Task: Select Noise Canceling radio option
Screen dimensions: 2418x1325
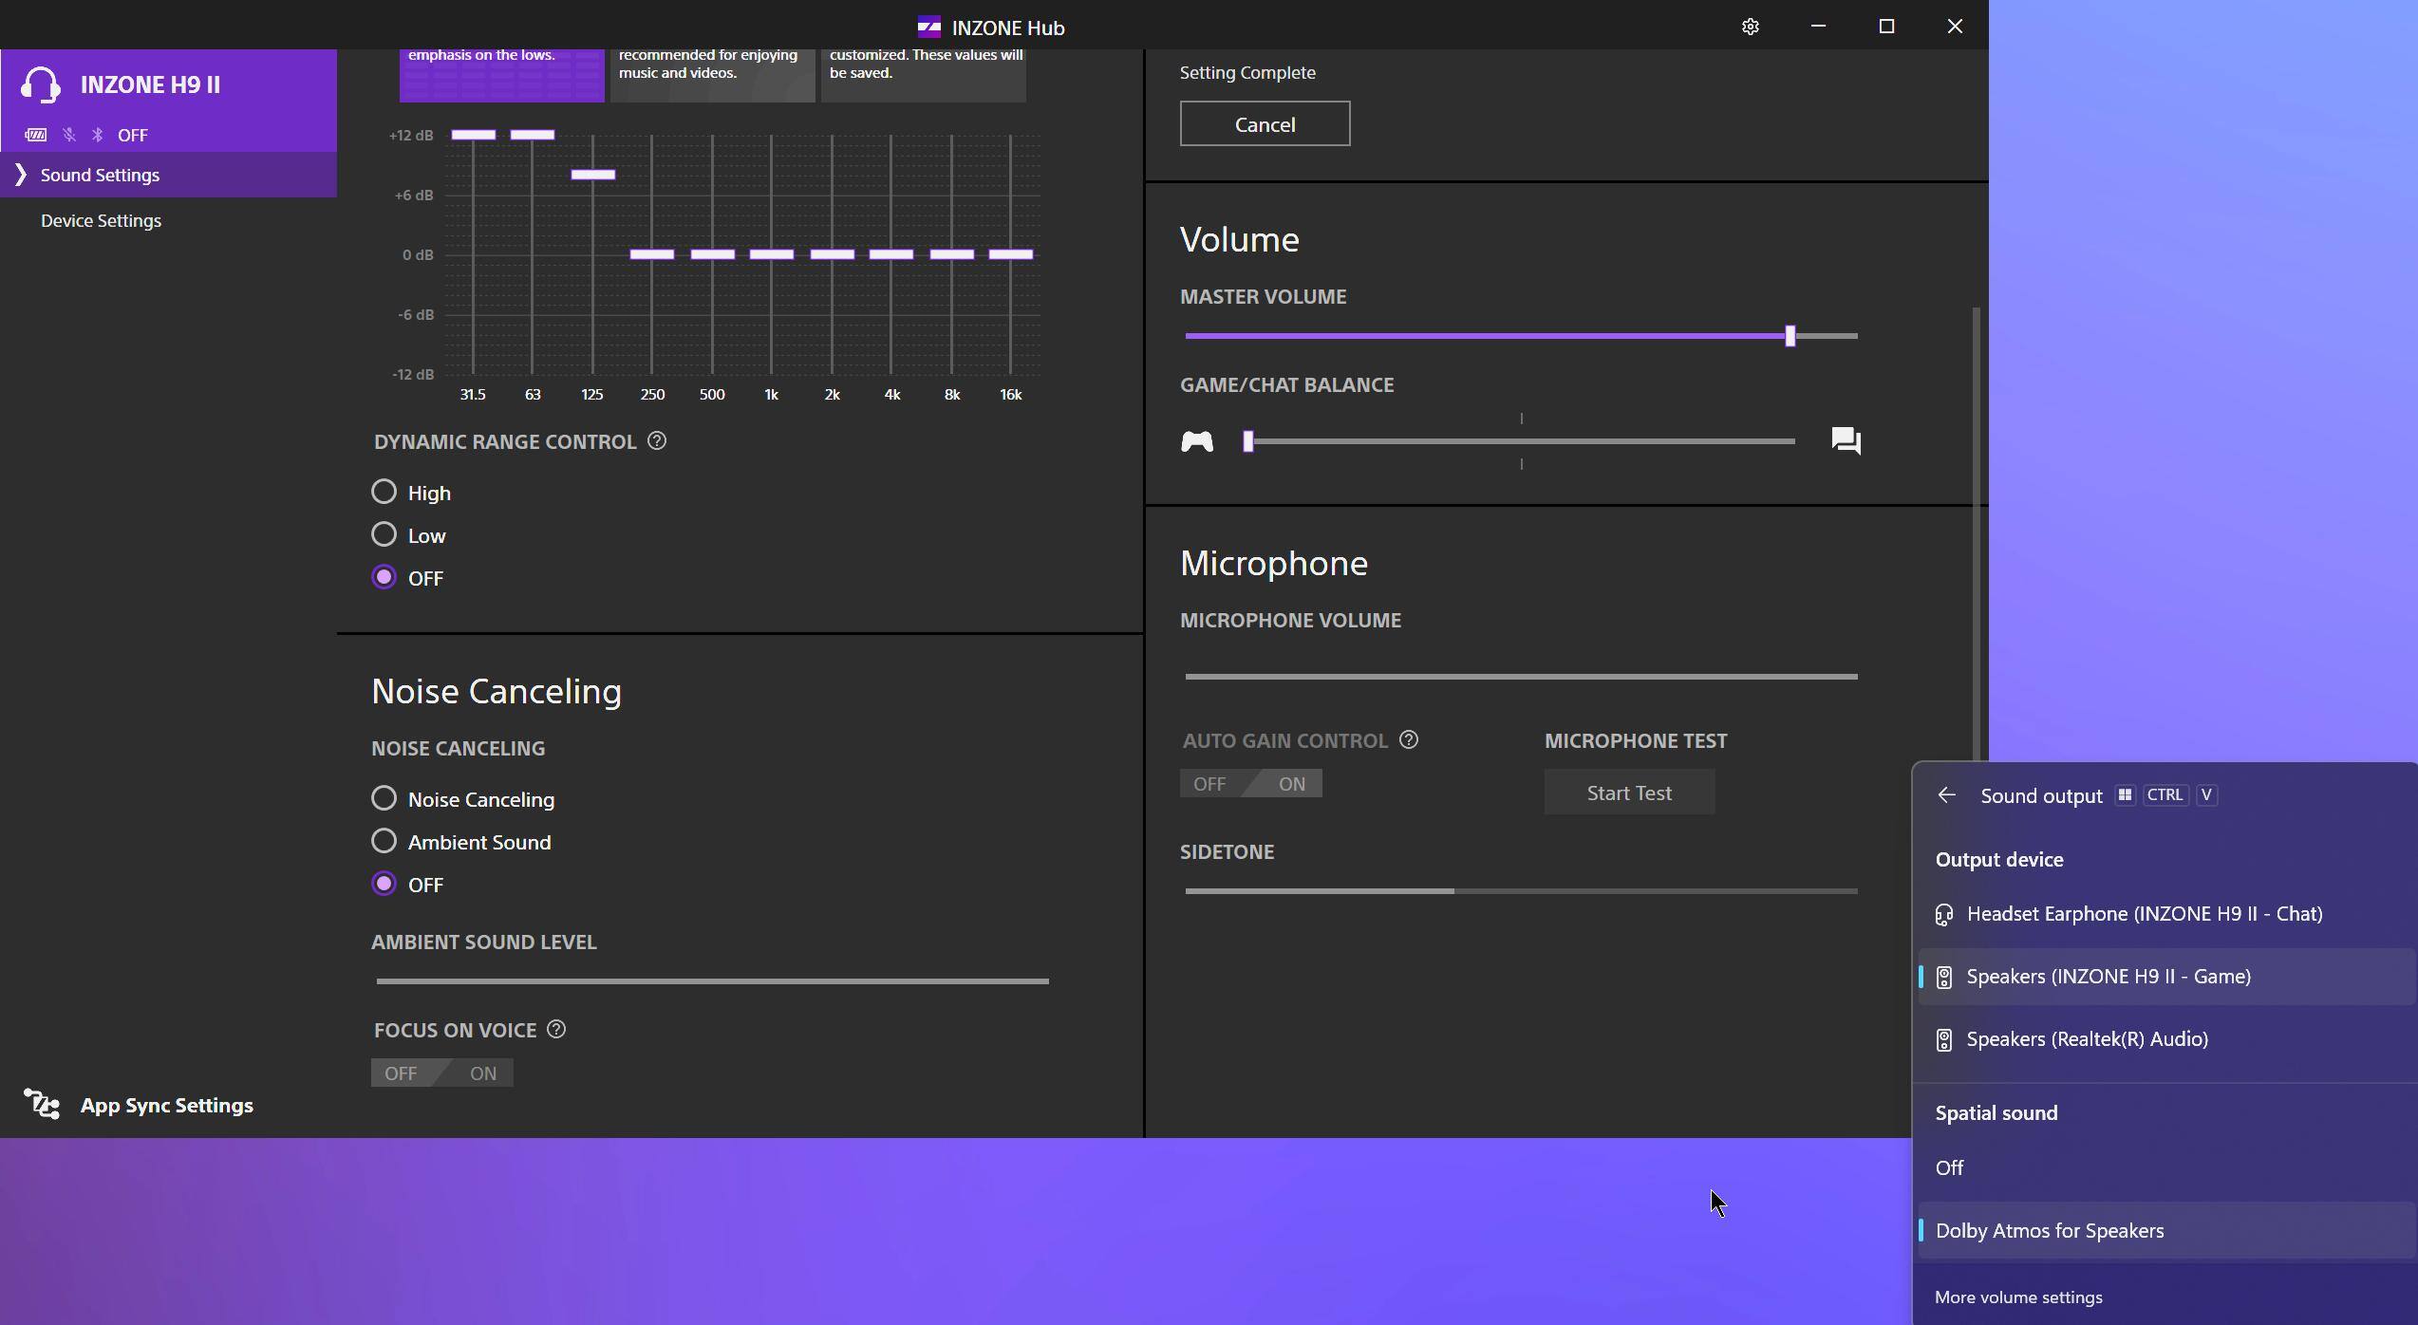Action: pyautogui.click(x=384, y=798)
